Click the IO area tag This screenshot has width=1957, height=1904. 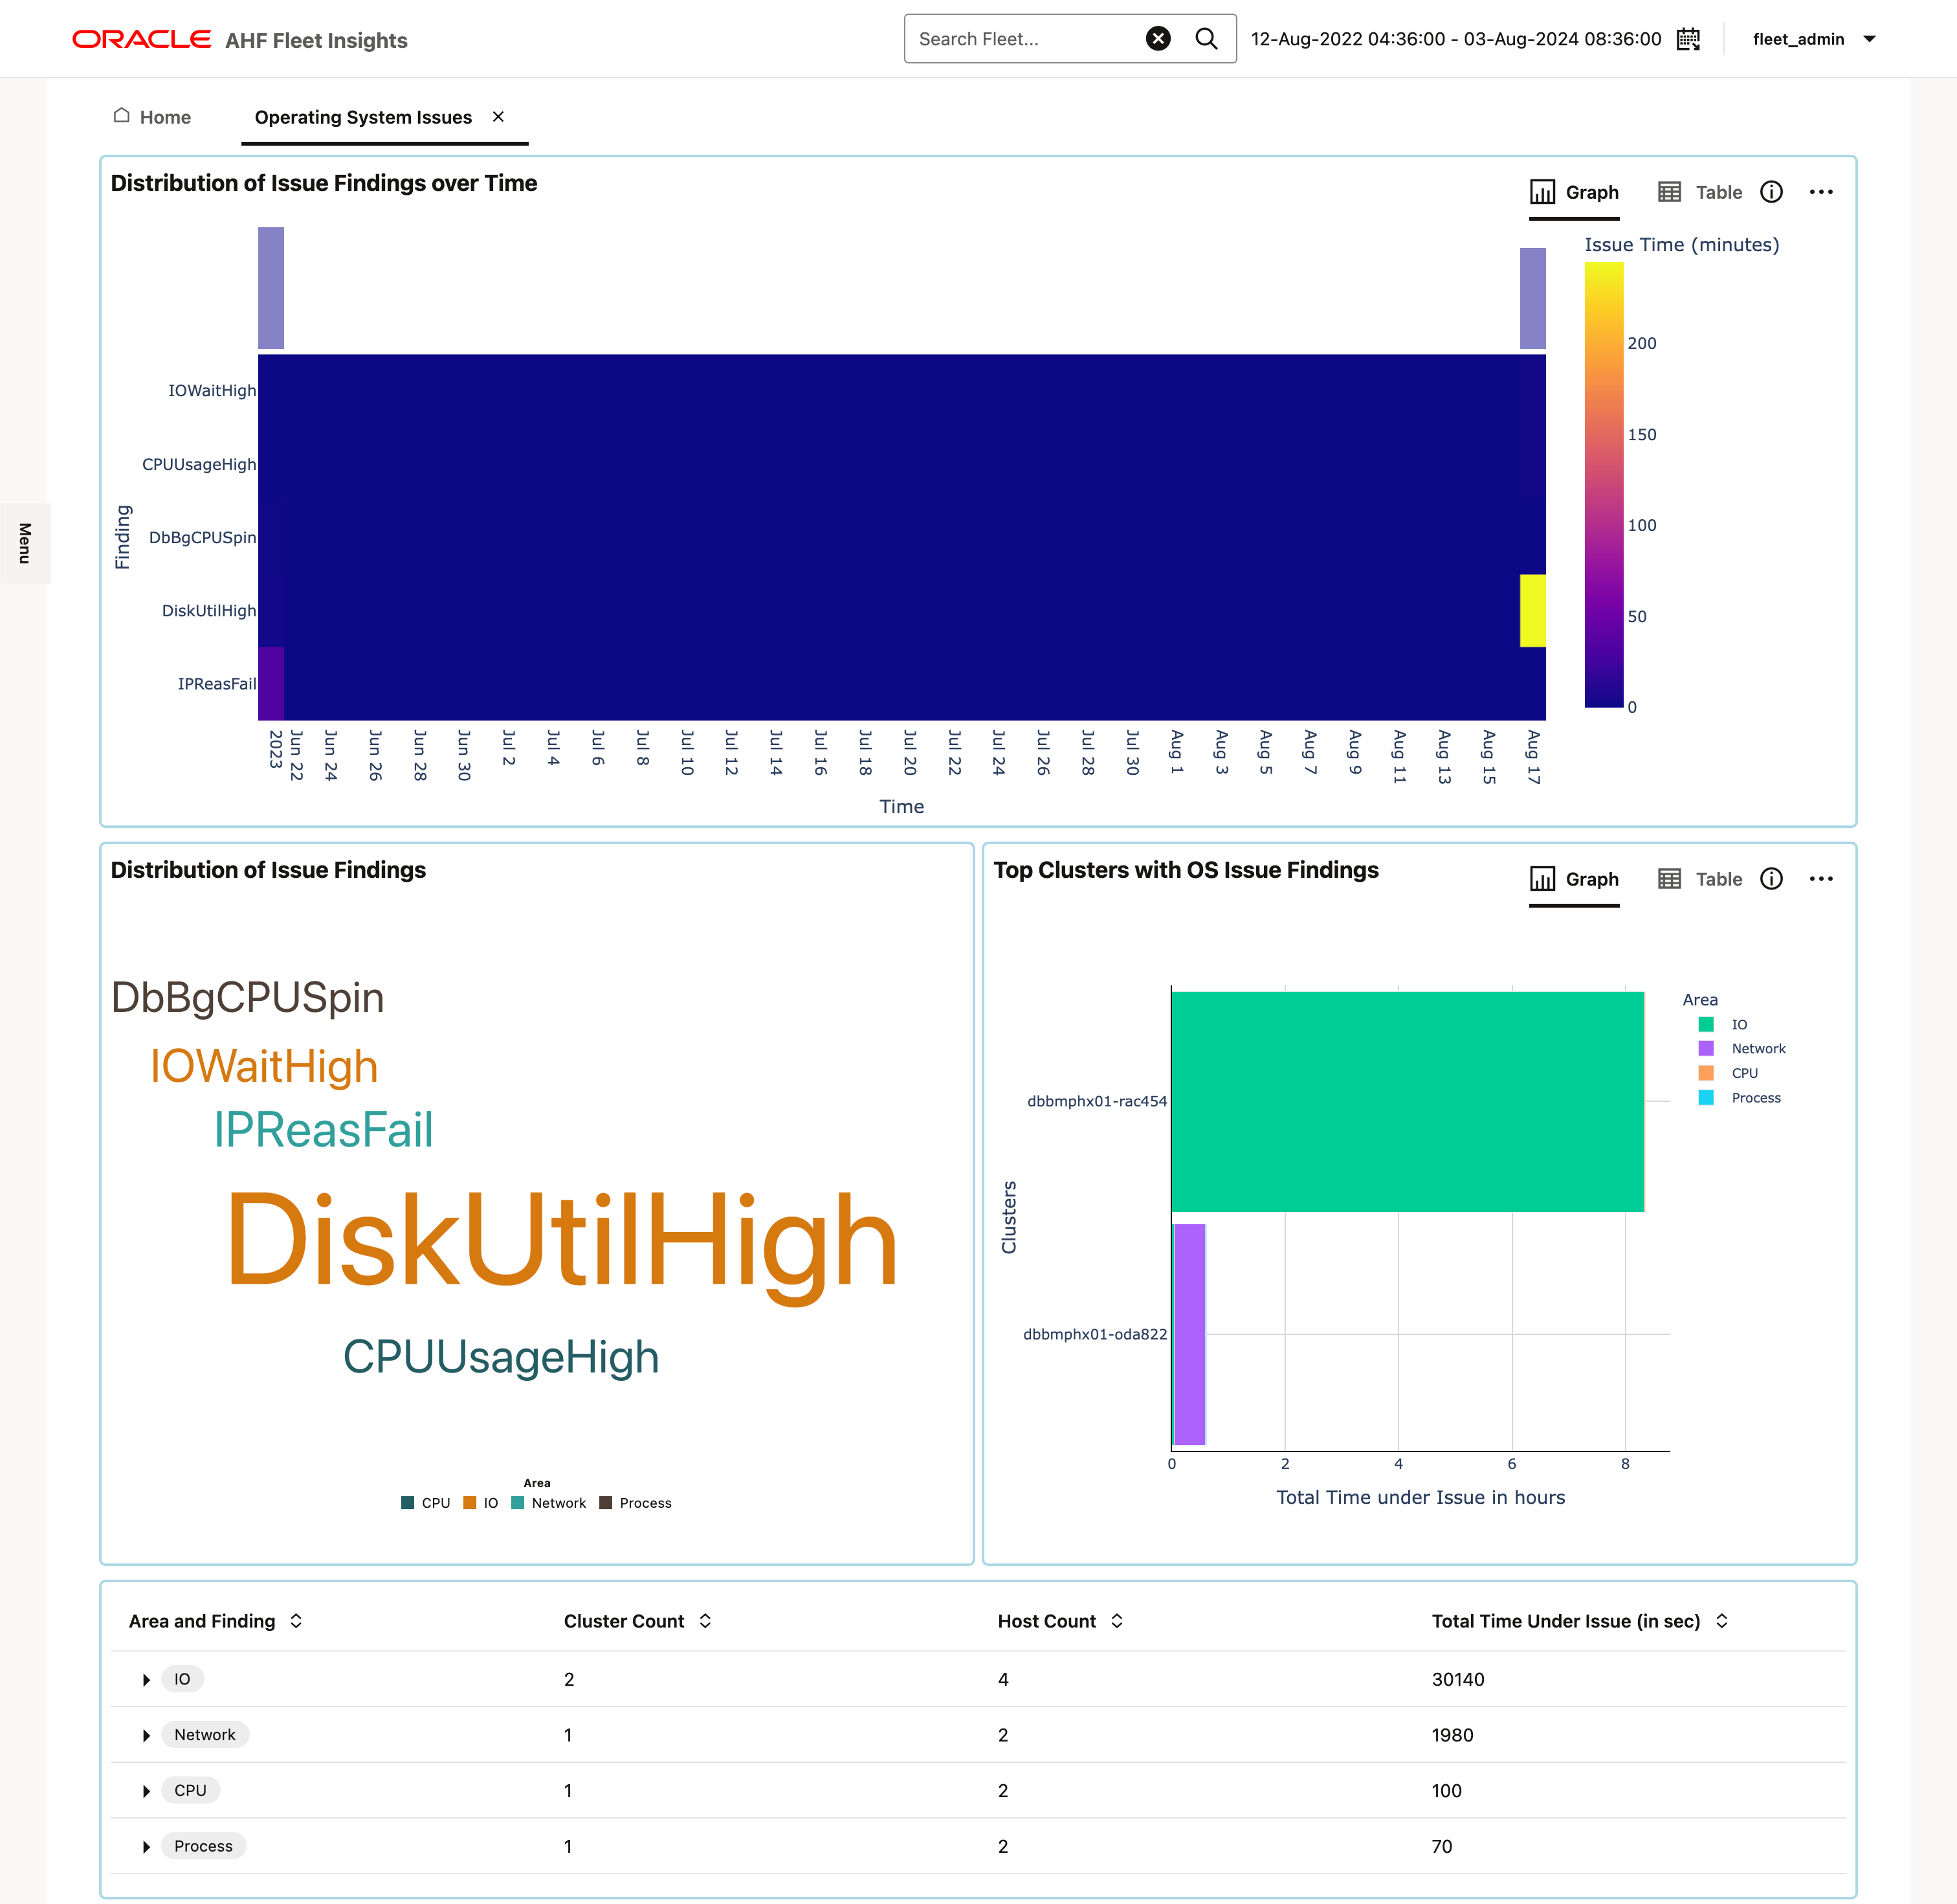point(182,1679)
